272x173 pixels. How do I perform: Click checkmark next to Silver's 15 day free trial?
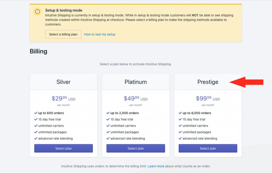pyautogui.click(x=36, y=120)
